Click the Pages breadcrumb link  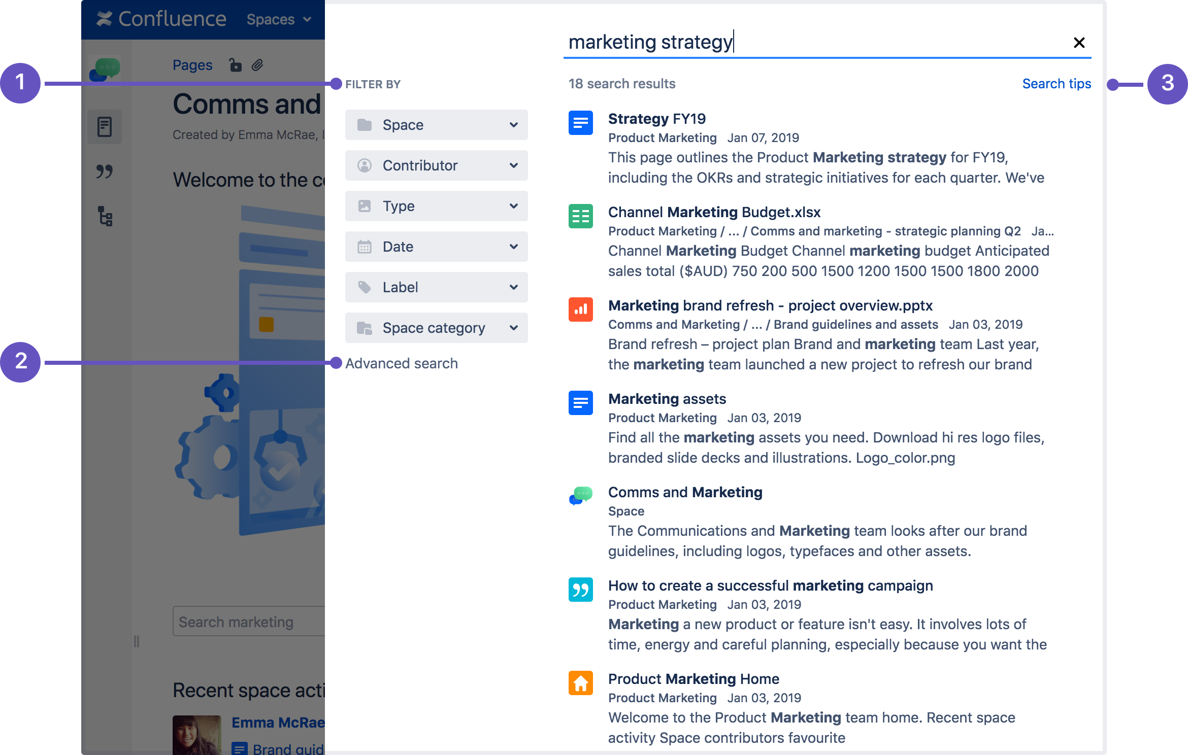(x=192, y=65)
